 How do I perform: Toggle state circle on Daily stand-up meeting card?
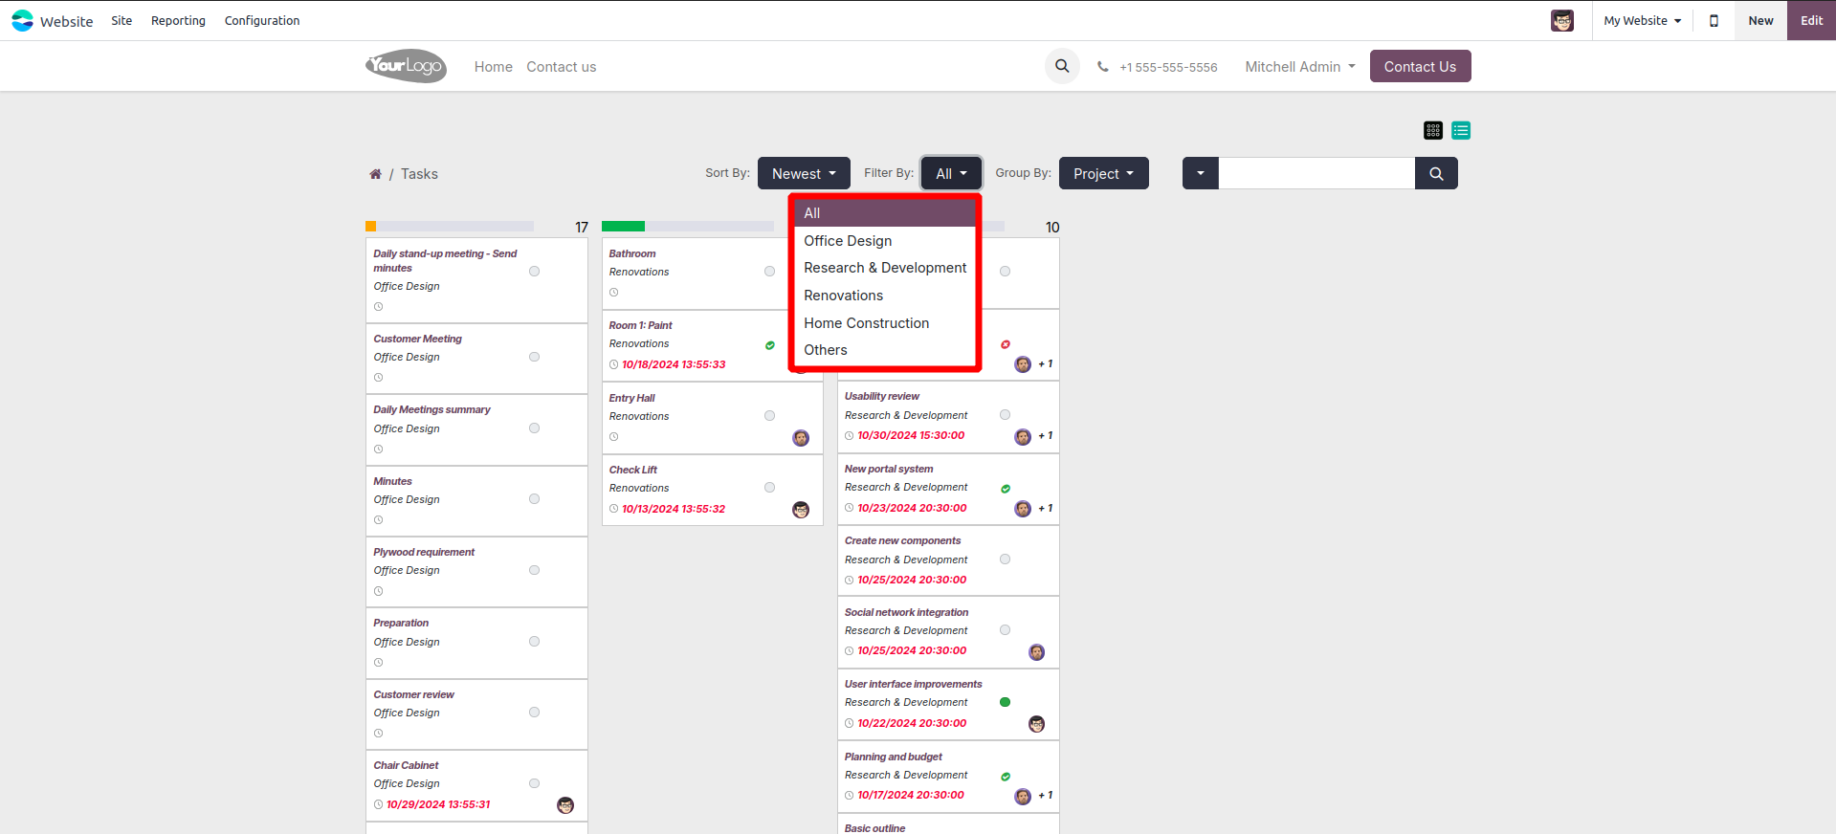535,272
